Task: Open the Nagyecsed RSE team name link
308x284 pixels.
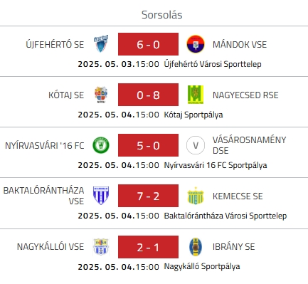Action: click(x=245, y=95)
